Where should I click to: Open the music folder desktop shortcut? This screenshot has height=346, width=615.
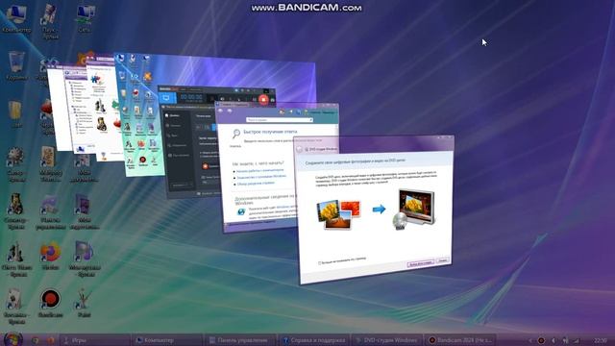[84, 259]
